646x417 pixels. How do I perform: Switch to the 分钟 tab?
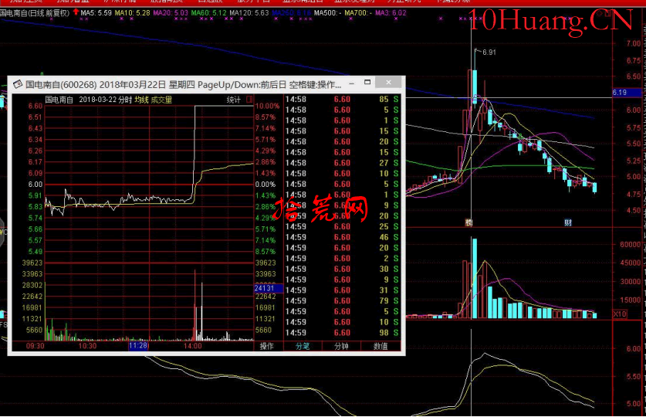pos(341,346)
